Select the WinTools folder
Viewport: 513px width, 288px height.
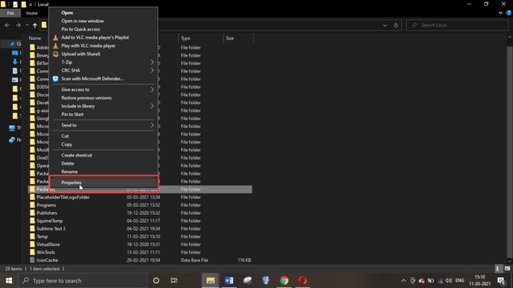(45, 252)
